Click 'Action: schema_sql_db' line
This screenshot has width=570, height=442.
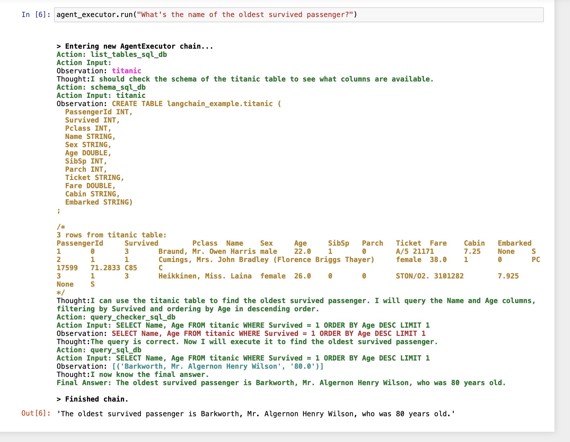tap(101, 87)
